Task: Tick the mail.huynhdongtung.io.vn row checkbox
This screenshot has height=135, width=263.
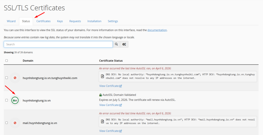Action: coord(7,123)
